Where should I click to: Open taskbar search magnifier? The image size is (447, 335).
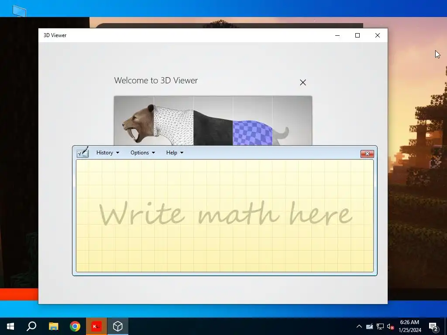(31, 326)
